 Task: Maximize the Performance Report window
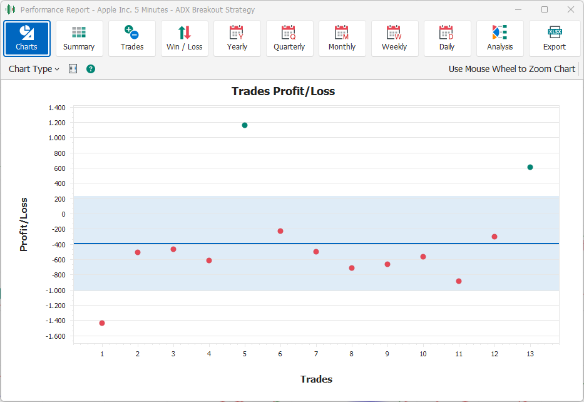(544, 9)
